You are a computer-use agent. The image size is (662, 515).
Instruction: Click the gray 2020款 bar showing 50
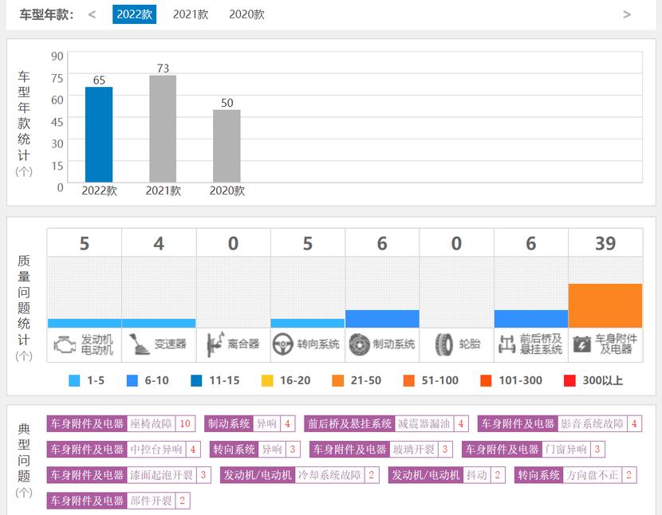click(x=227, y=146)
